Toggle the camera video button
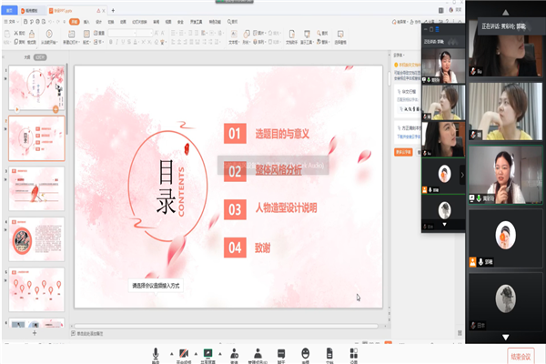 pos(183,352)
